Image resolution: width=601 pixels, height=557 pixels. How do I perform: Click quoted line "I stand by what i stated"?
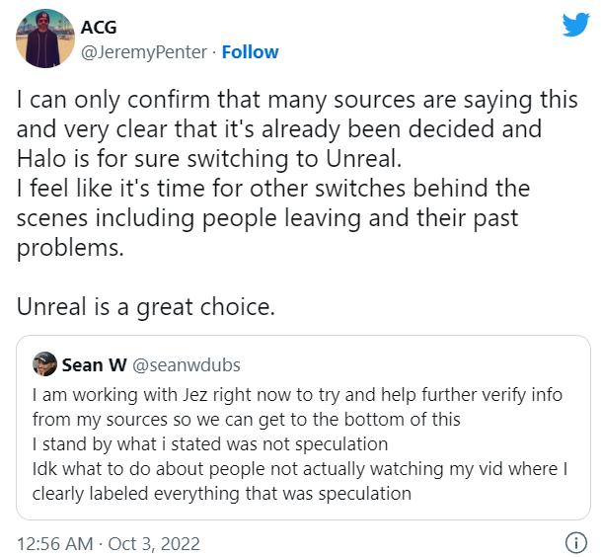[x=210, y=443]
